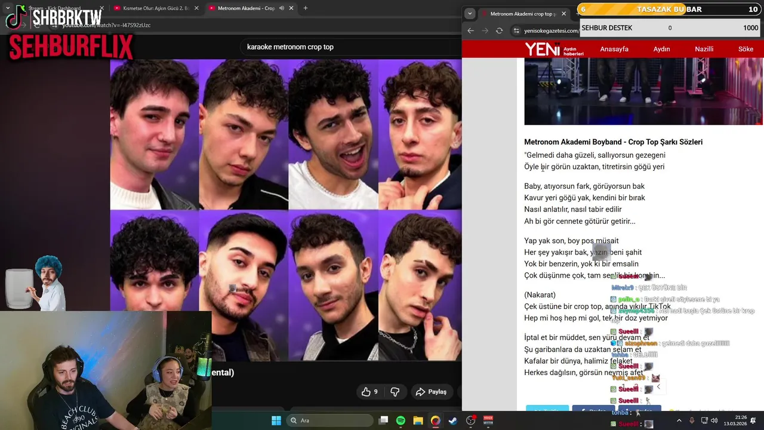Open OBS Studio from the taskbar
764x430 pixels.
[x=471, y=420]
